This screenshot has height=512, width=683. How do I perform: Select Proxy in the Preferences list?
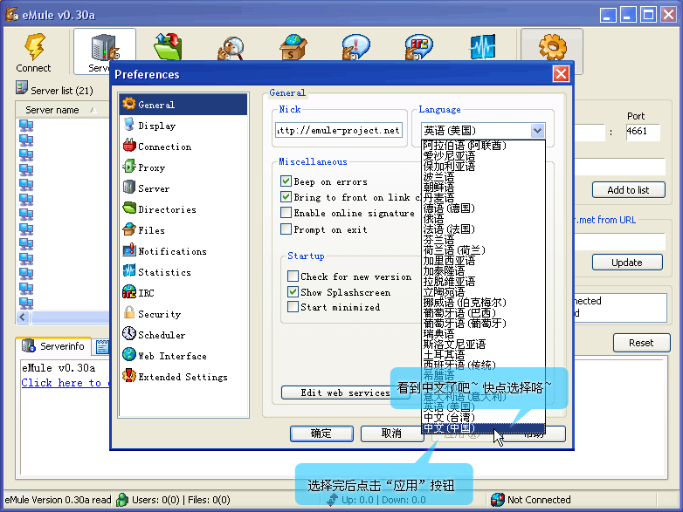point(183,167)
